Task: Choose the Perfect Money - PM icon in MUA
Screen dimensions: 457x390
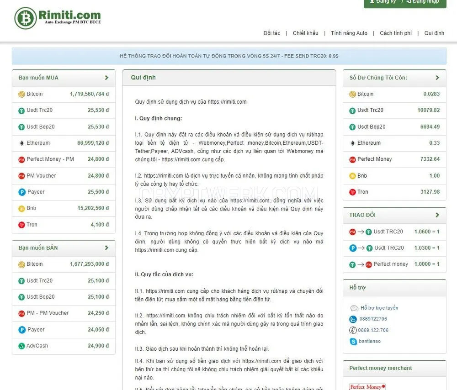Action: pyautogui.click(x=21, y=160)
